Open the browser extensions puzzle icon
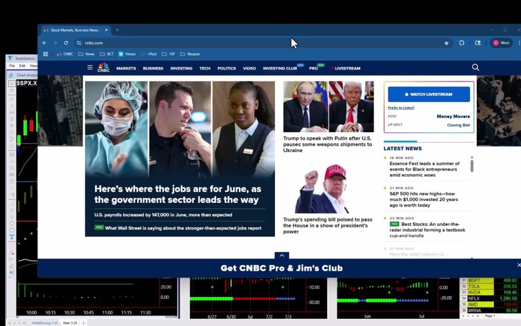Image resolution: width=521 pixels, height=326 pixels. [x=462, y=43]
